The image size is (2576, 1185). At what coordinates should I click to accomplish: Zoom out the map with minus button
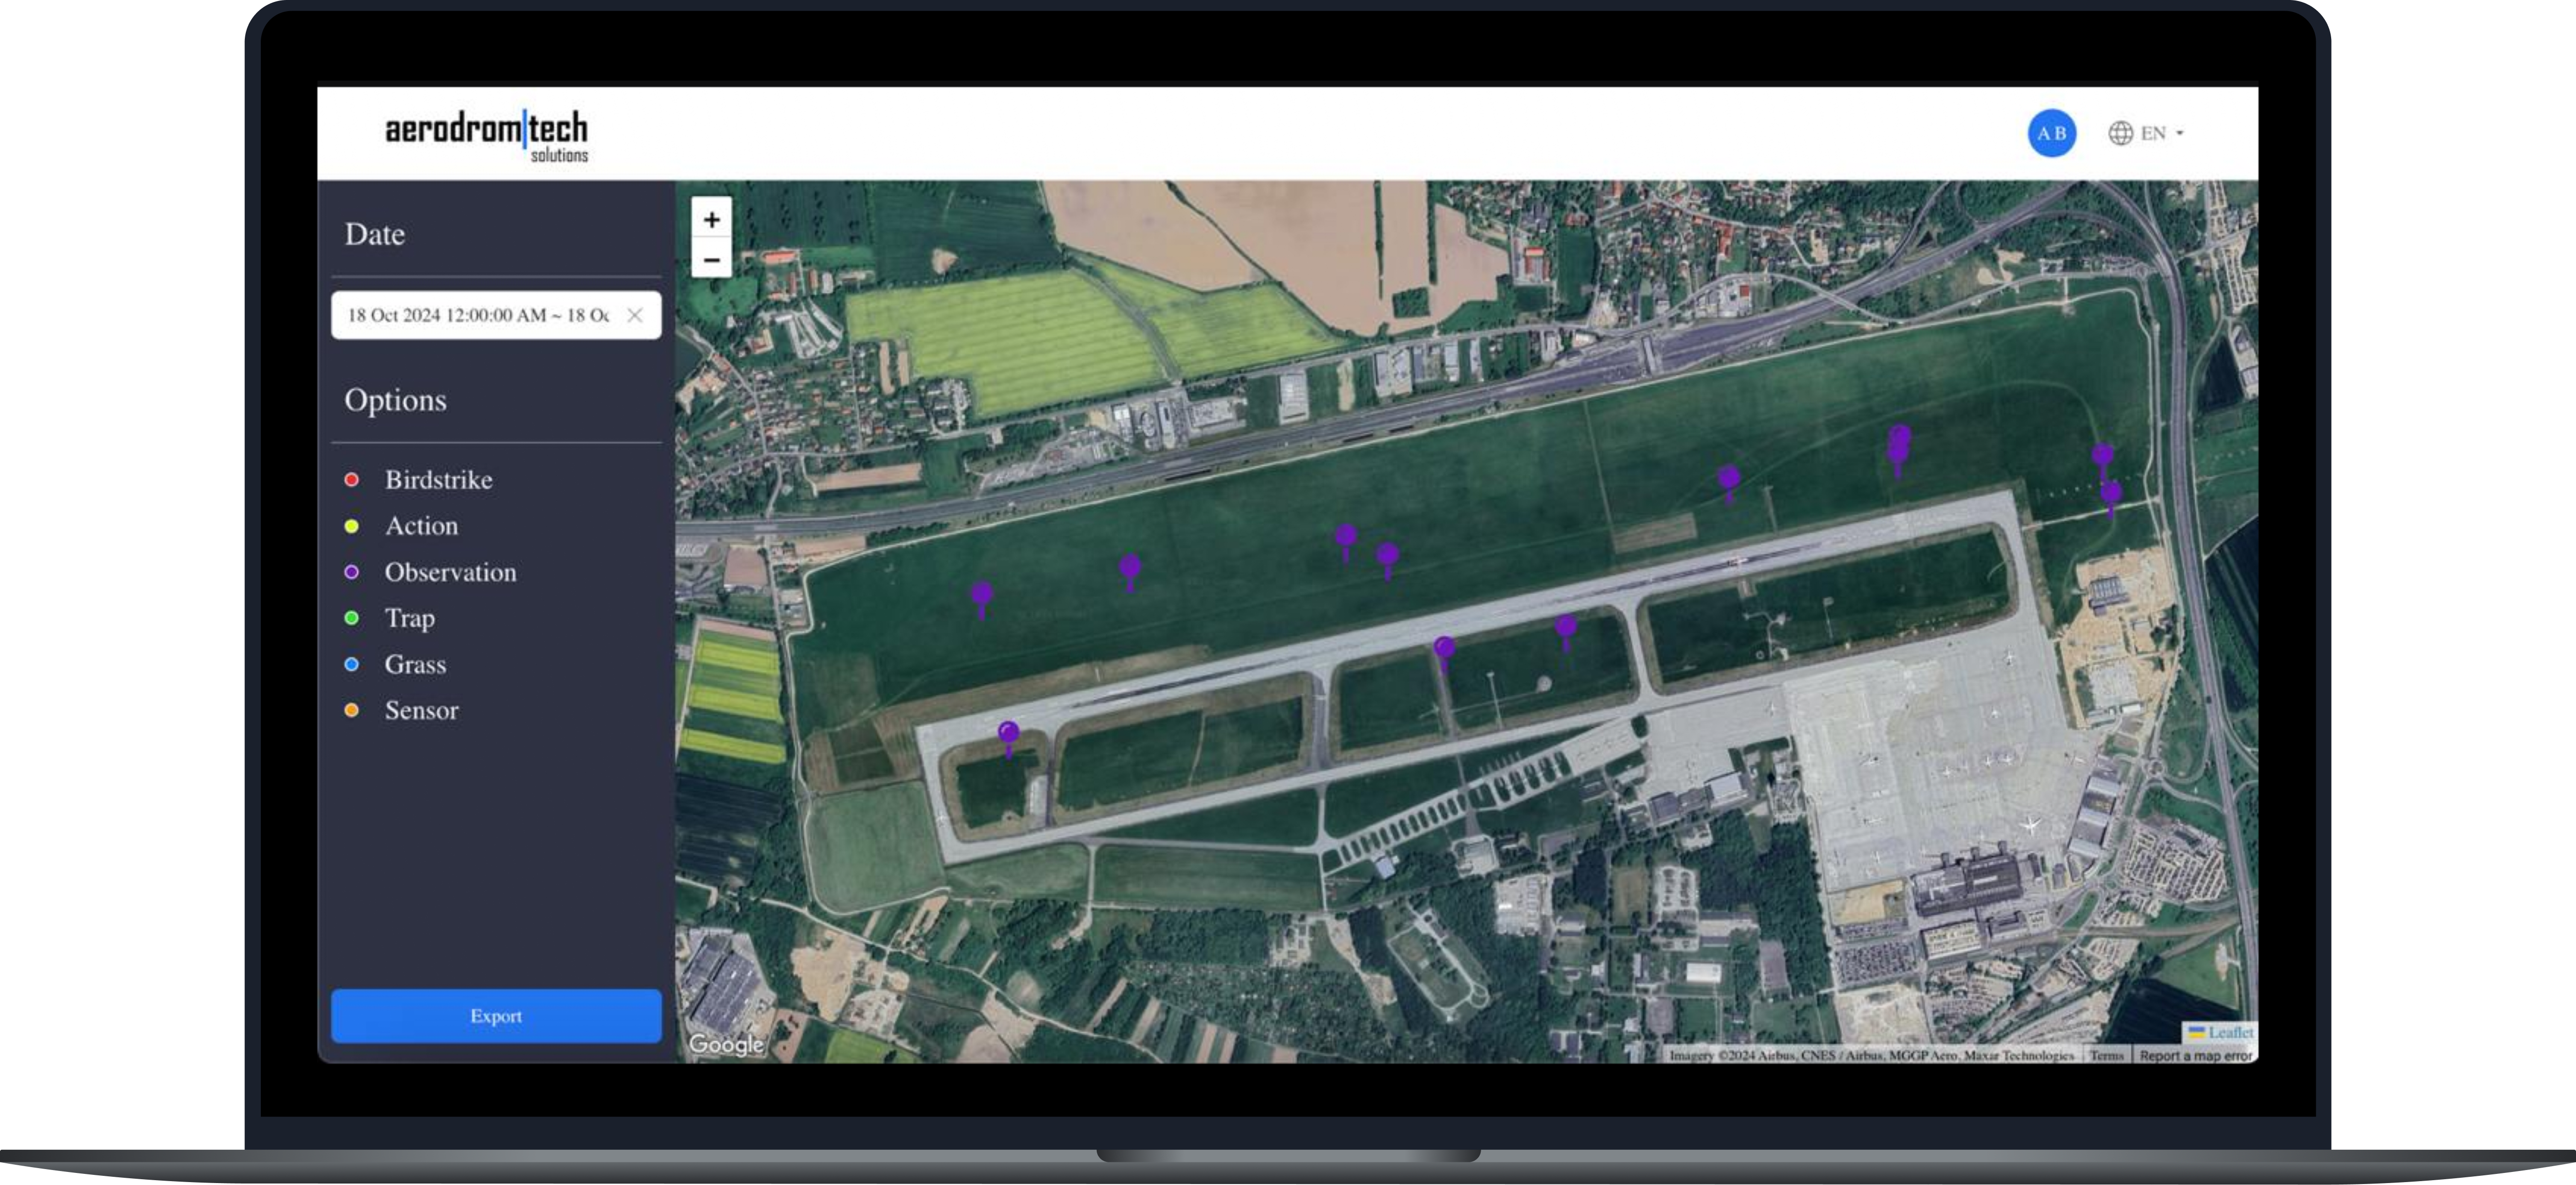tap(711, 259)
